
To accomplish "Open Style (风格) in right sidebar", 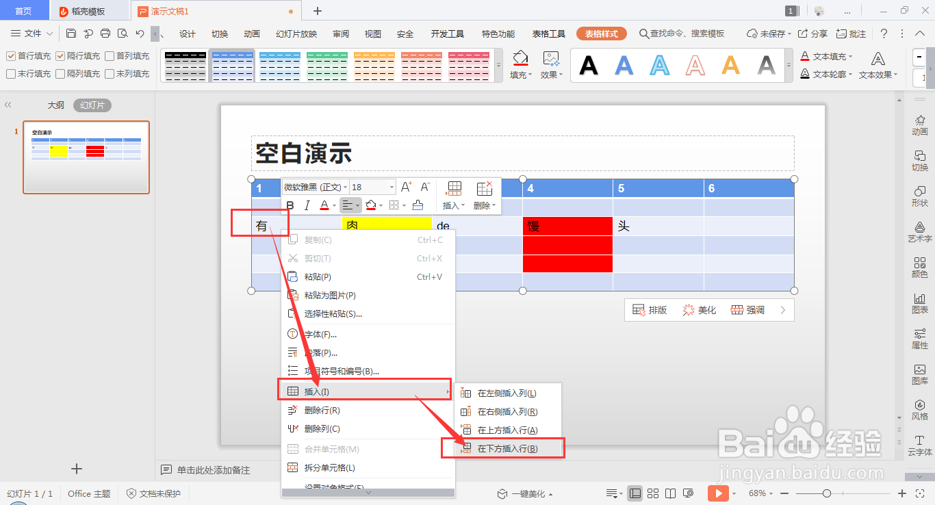I will point(920,409).
